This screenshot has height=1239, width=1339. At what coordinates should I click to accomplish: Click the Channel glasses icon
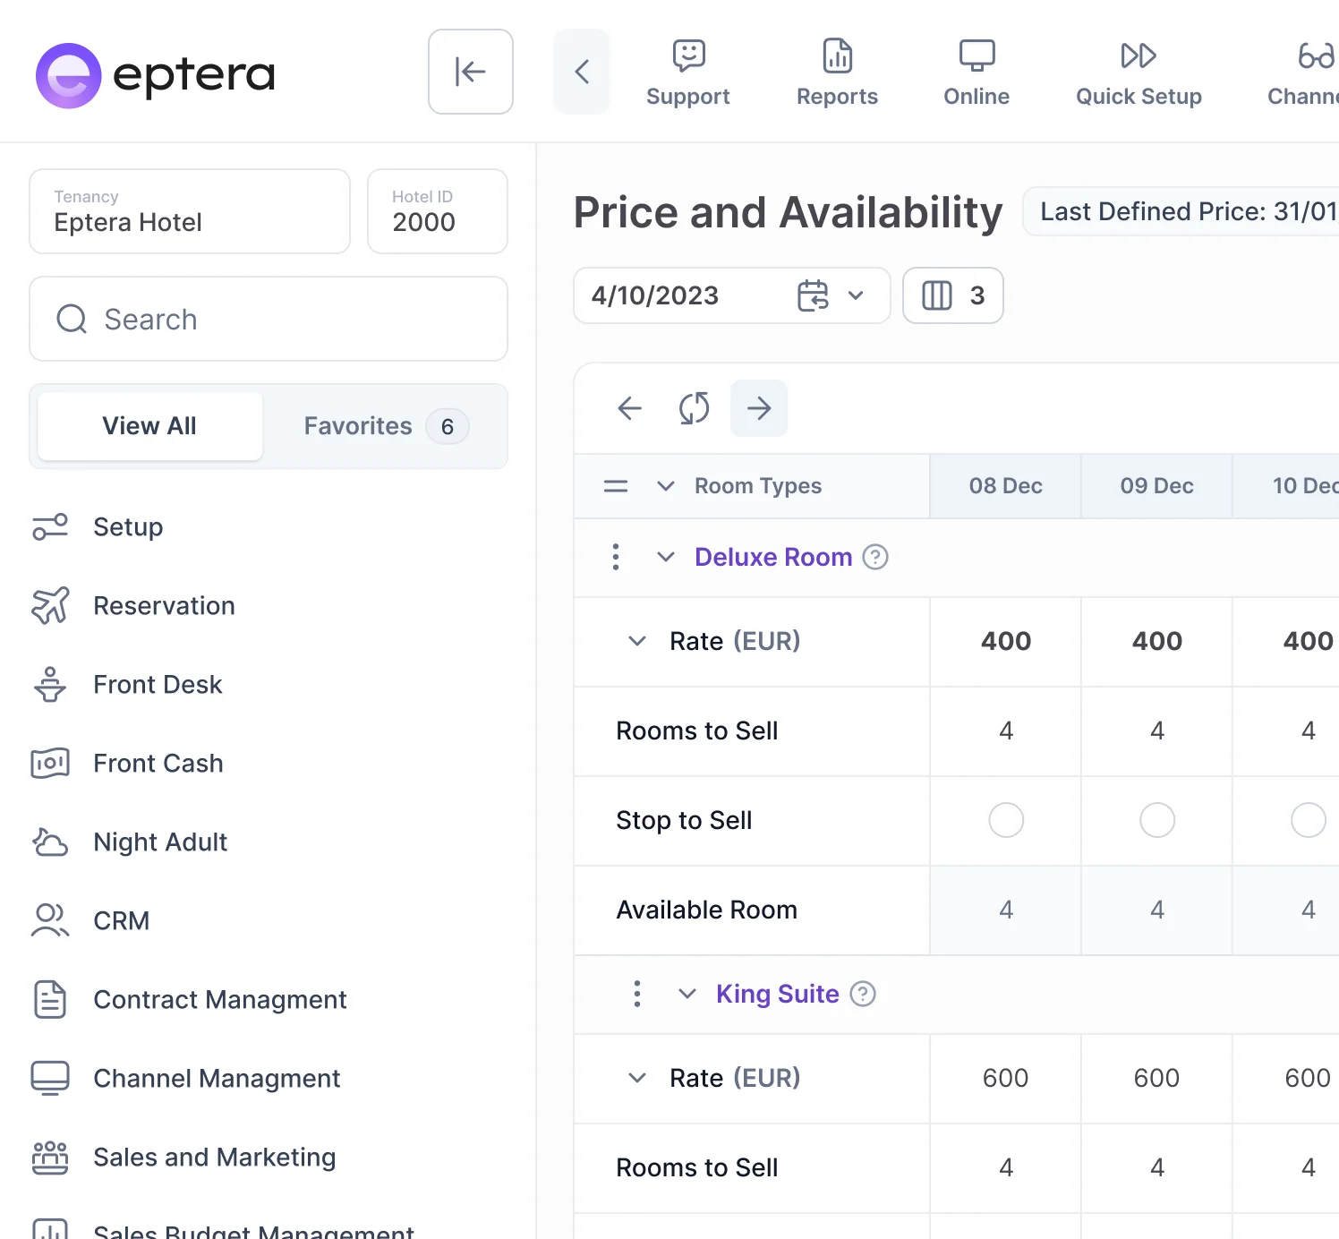[1317, 56]
